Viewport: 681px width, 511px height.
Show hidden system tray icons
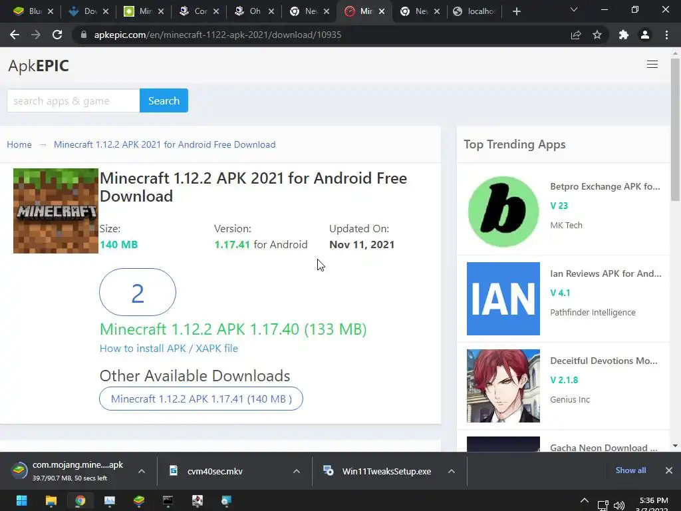585,500
